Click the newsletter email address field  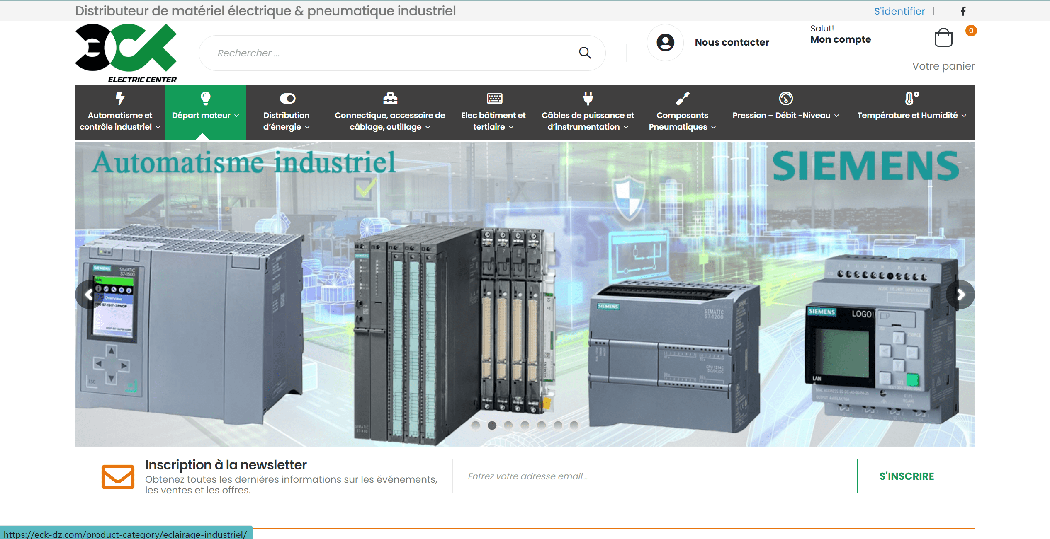[559, 476]
